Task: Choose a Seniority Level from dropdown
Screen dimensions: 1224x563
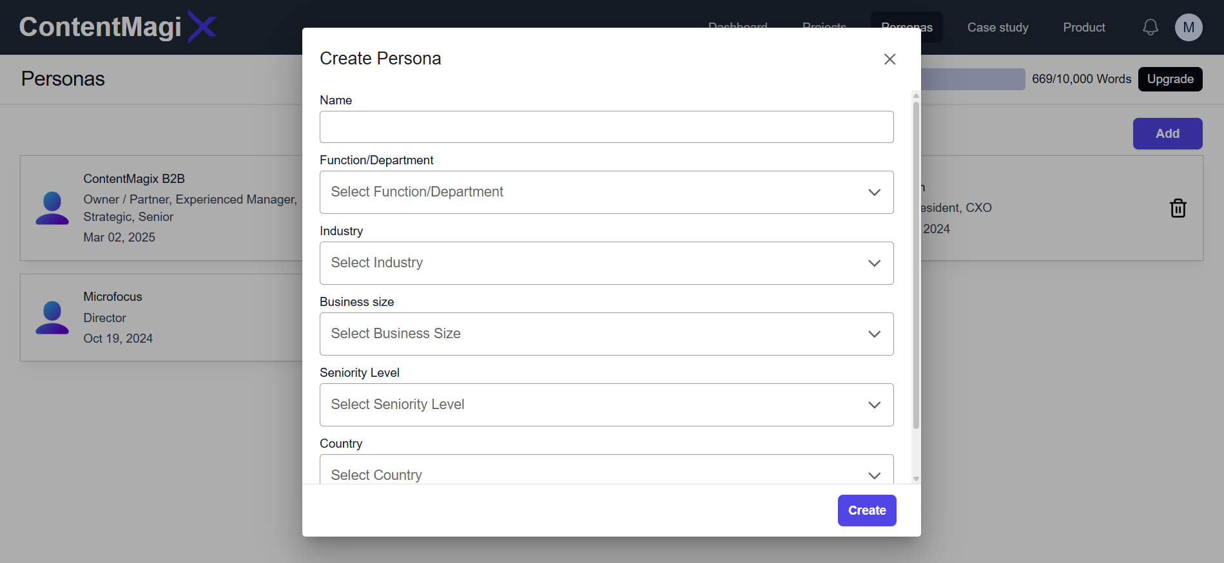Action: [x=606, y=405]
